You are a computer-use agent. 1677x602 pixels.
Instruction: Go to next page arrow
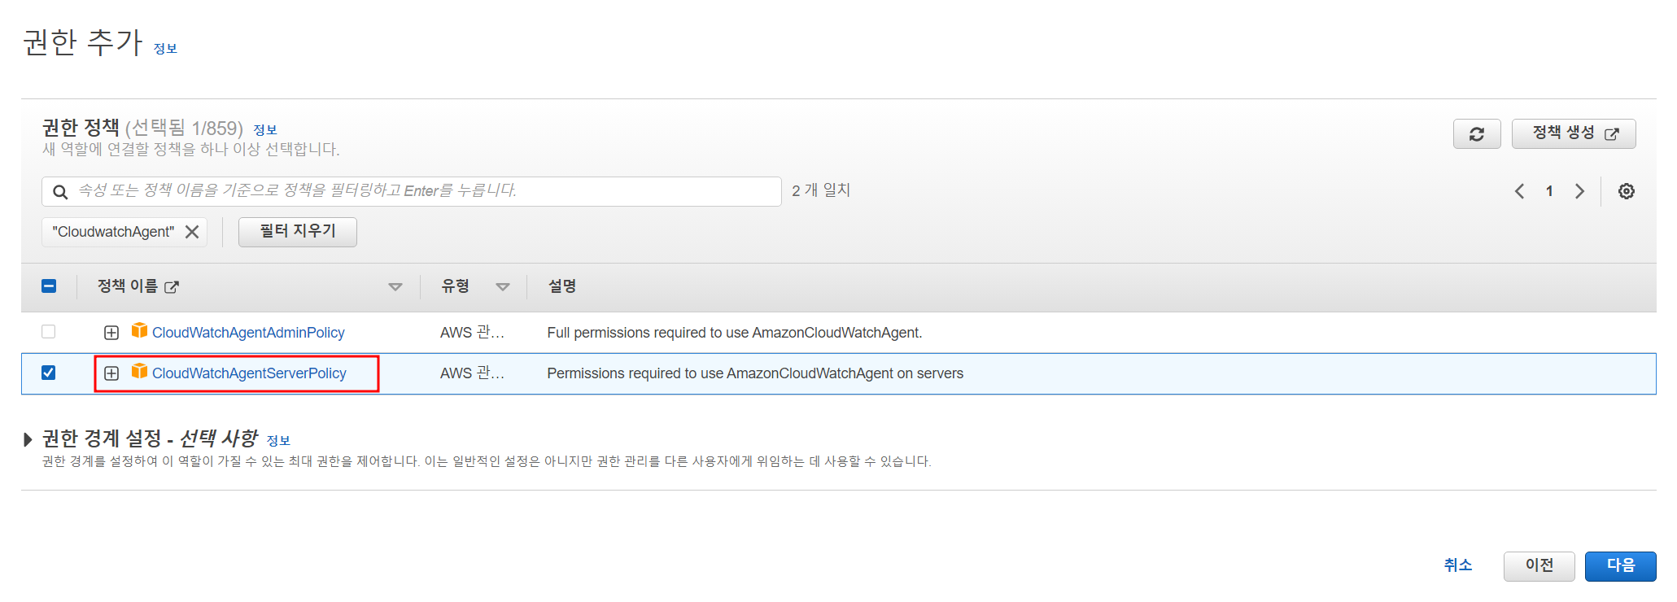pyautogui.click(x=1579, y=191)
